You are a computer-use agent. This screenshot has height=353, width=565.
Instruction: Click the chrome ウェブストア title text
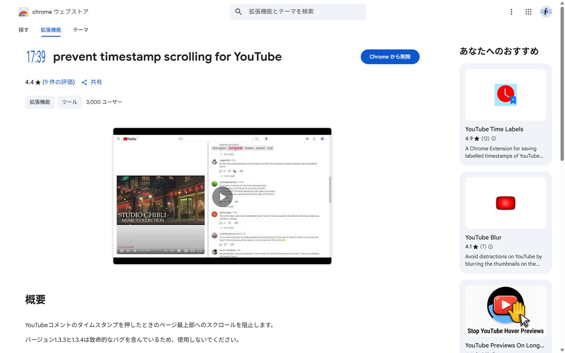pos(60,12)
